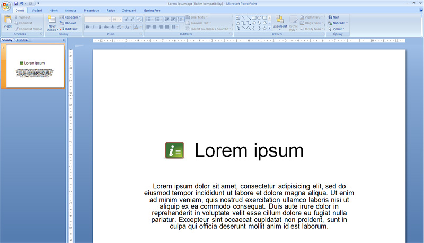Open the line spacing menu
The image size is (424, 243).
tap(180, 20)
